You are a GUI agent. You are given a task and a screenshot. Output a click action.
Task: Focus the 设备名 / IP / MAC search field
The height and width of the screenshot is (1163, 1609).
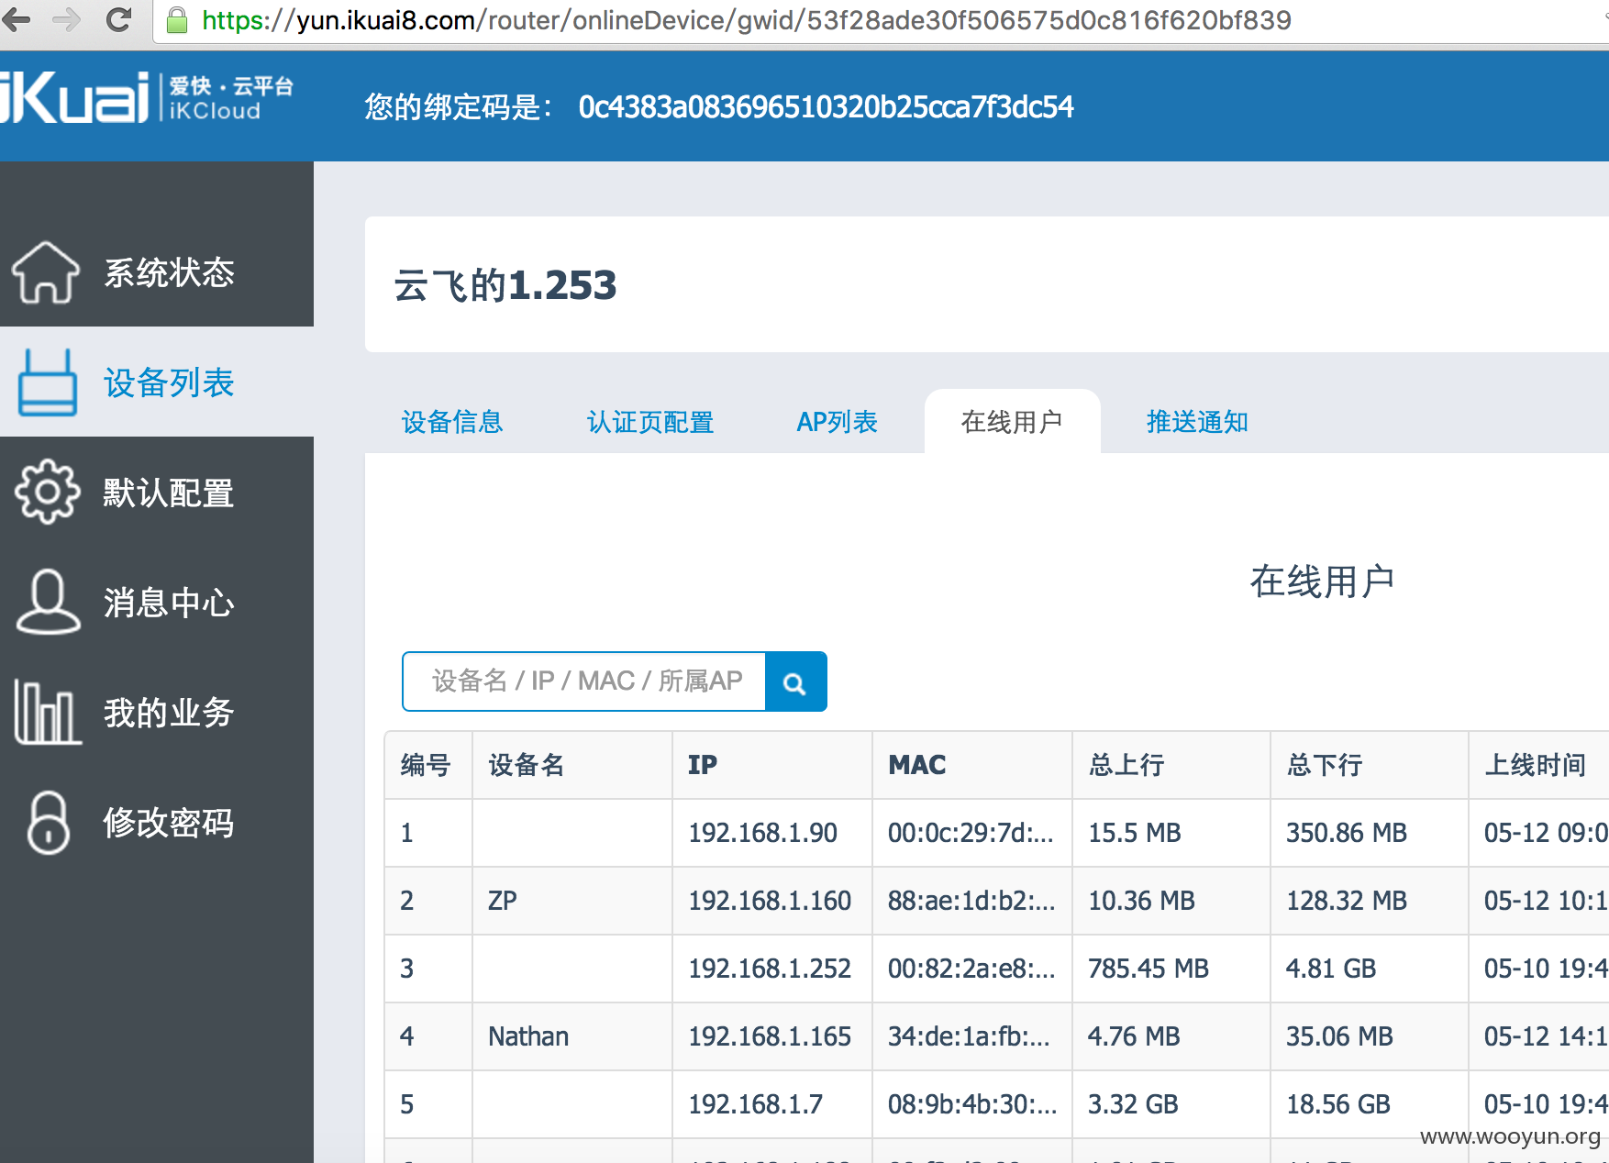point(584,681)
